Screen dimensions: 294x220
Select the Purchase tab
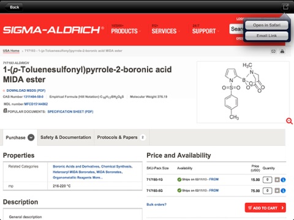click(x=20, y=137)
